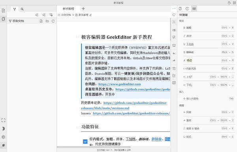Switch to the 新手教程 tab
The height and width of the screenshot is (152, 237).
click(x=68, y=9)
